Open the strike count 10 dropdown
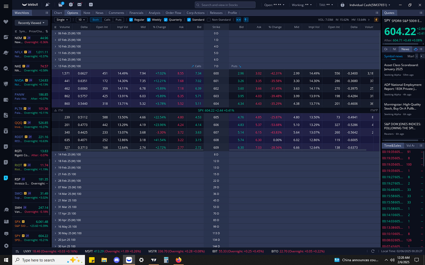Image resolution: width=425 pixels, height=265 pixels. (x=82, y=20)
